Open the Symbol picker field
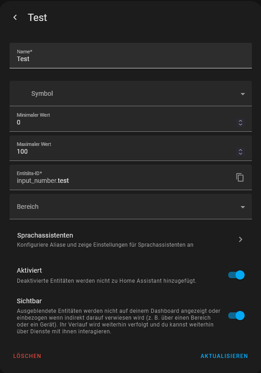 tap(130, 93)
